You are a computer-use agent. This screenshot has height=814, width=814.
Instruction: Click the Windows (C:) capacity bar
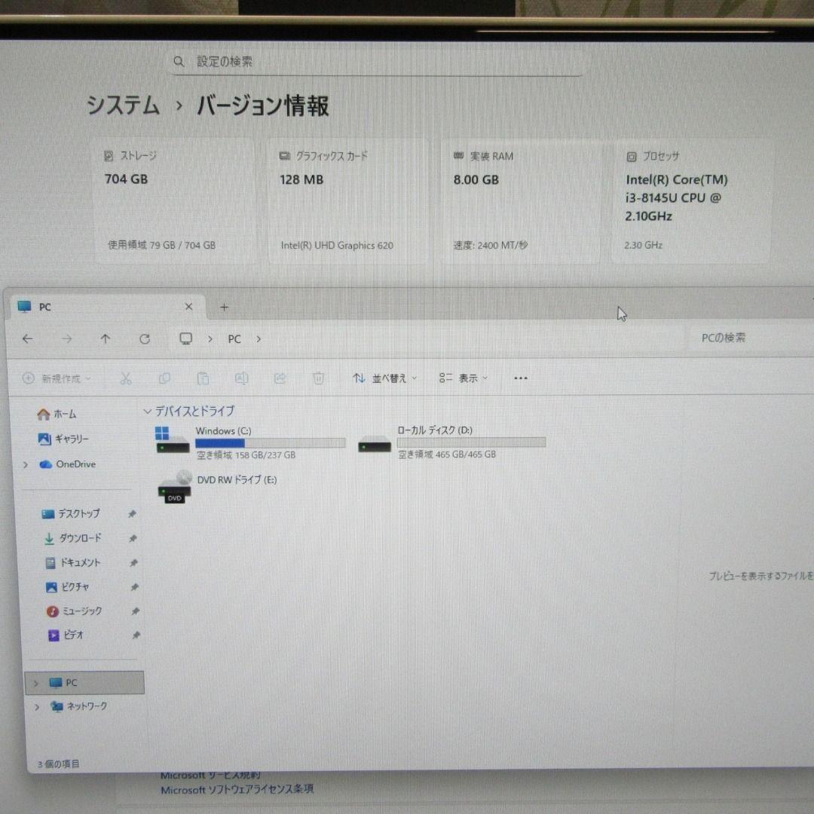point(269,442)
